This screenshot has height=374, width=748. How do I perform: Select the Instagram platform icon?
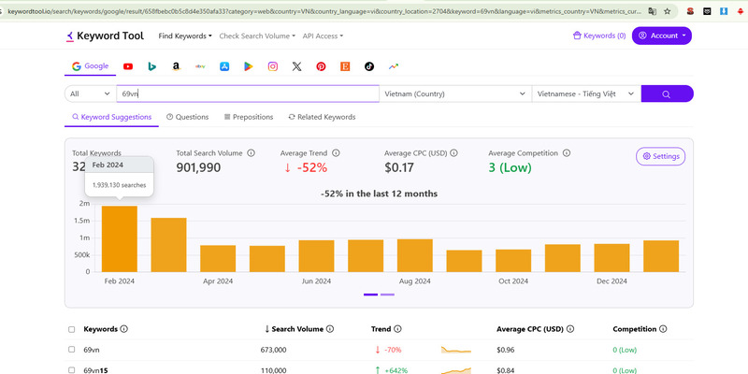273,66
